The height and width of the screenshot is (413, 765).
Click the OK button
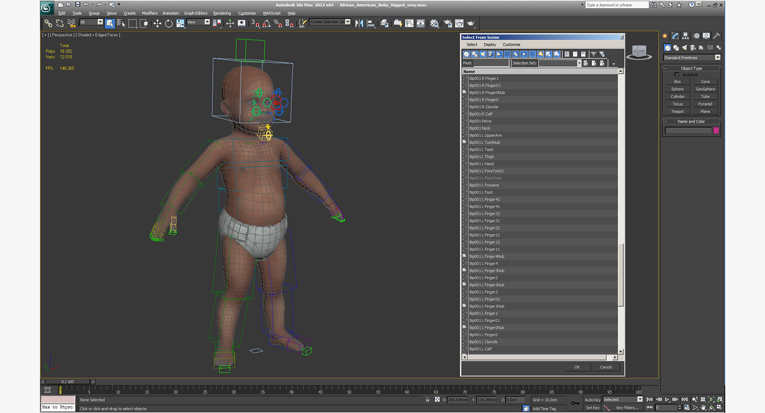[x=577, y=367]
